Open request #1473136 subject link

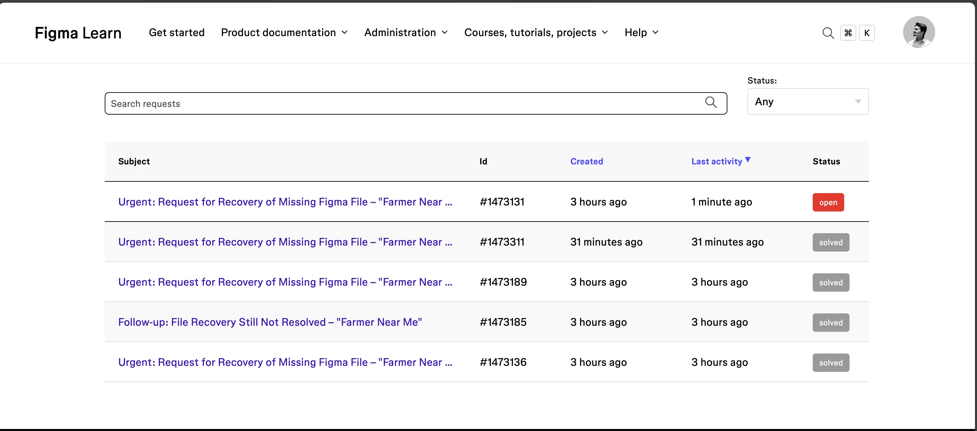coord(285,363)
